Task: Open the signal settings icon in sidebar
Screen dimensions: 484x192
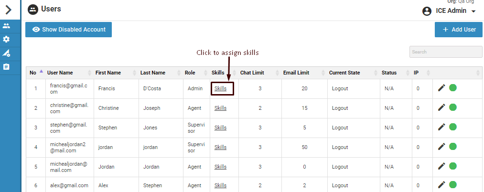Action: coord(7,53)
